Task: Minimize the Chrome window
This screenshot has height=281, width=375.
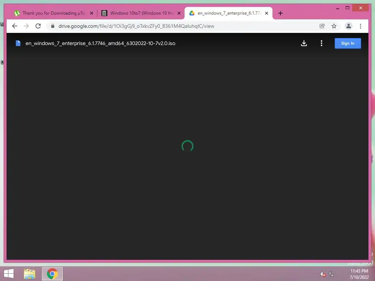Action: 337,8
